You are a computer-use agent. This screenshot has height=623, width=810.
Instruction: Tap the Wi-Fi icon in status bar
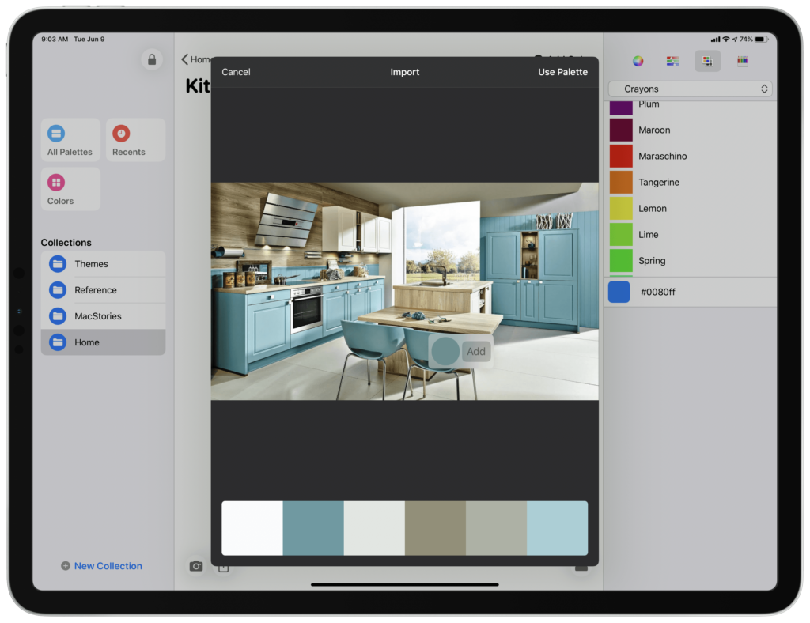coord(726,40)
